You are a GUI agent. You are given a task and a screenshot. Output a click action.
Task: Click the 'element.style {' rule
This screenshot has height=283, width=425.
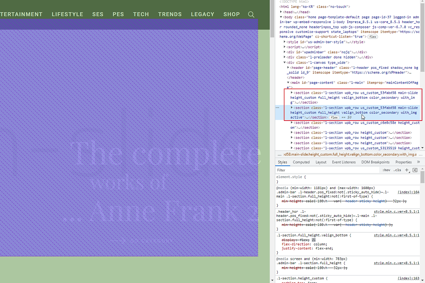pyautogui.click(x=291, y=177)
